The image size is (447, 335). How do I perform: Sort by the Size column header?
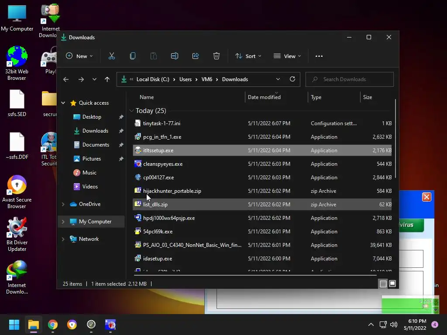click(368, 97)
